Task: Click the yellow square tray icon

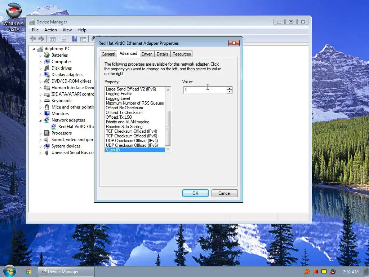Action: 324,272
